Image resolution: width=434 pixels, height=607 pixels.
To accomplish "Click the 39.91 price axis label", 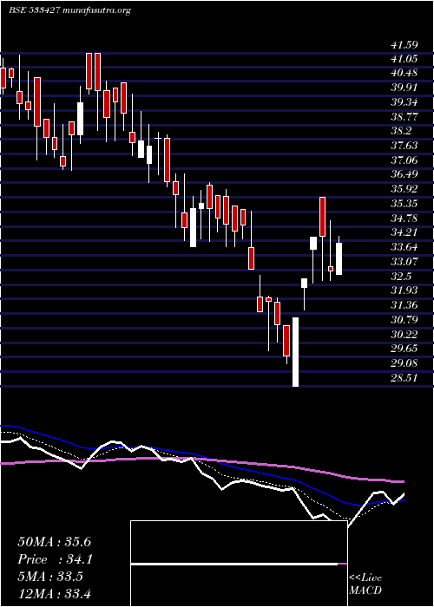I will [x=404, y=88].
